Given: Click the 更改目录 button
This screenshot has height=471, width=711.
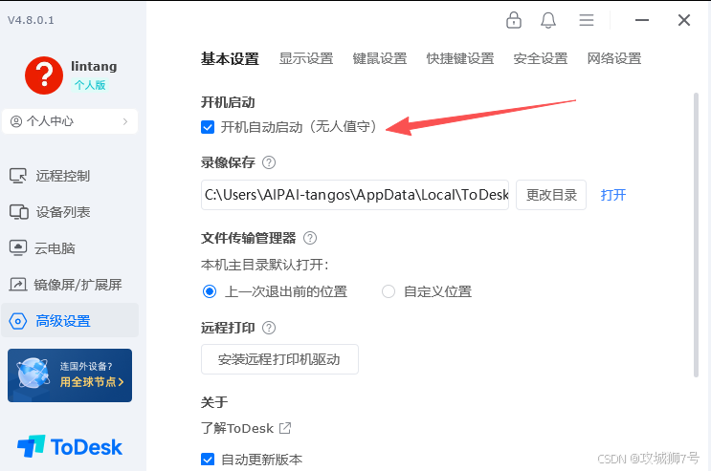Looking at the screenshot, I should pyautogui.click(x=551, y=195).
